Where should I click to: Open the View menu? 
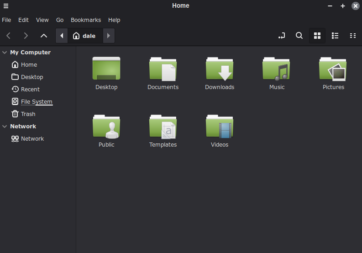42,20
